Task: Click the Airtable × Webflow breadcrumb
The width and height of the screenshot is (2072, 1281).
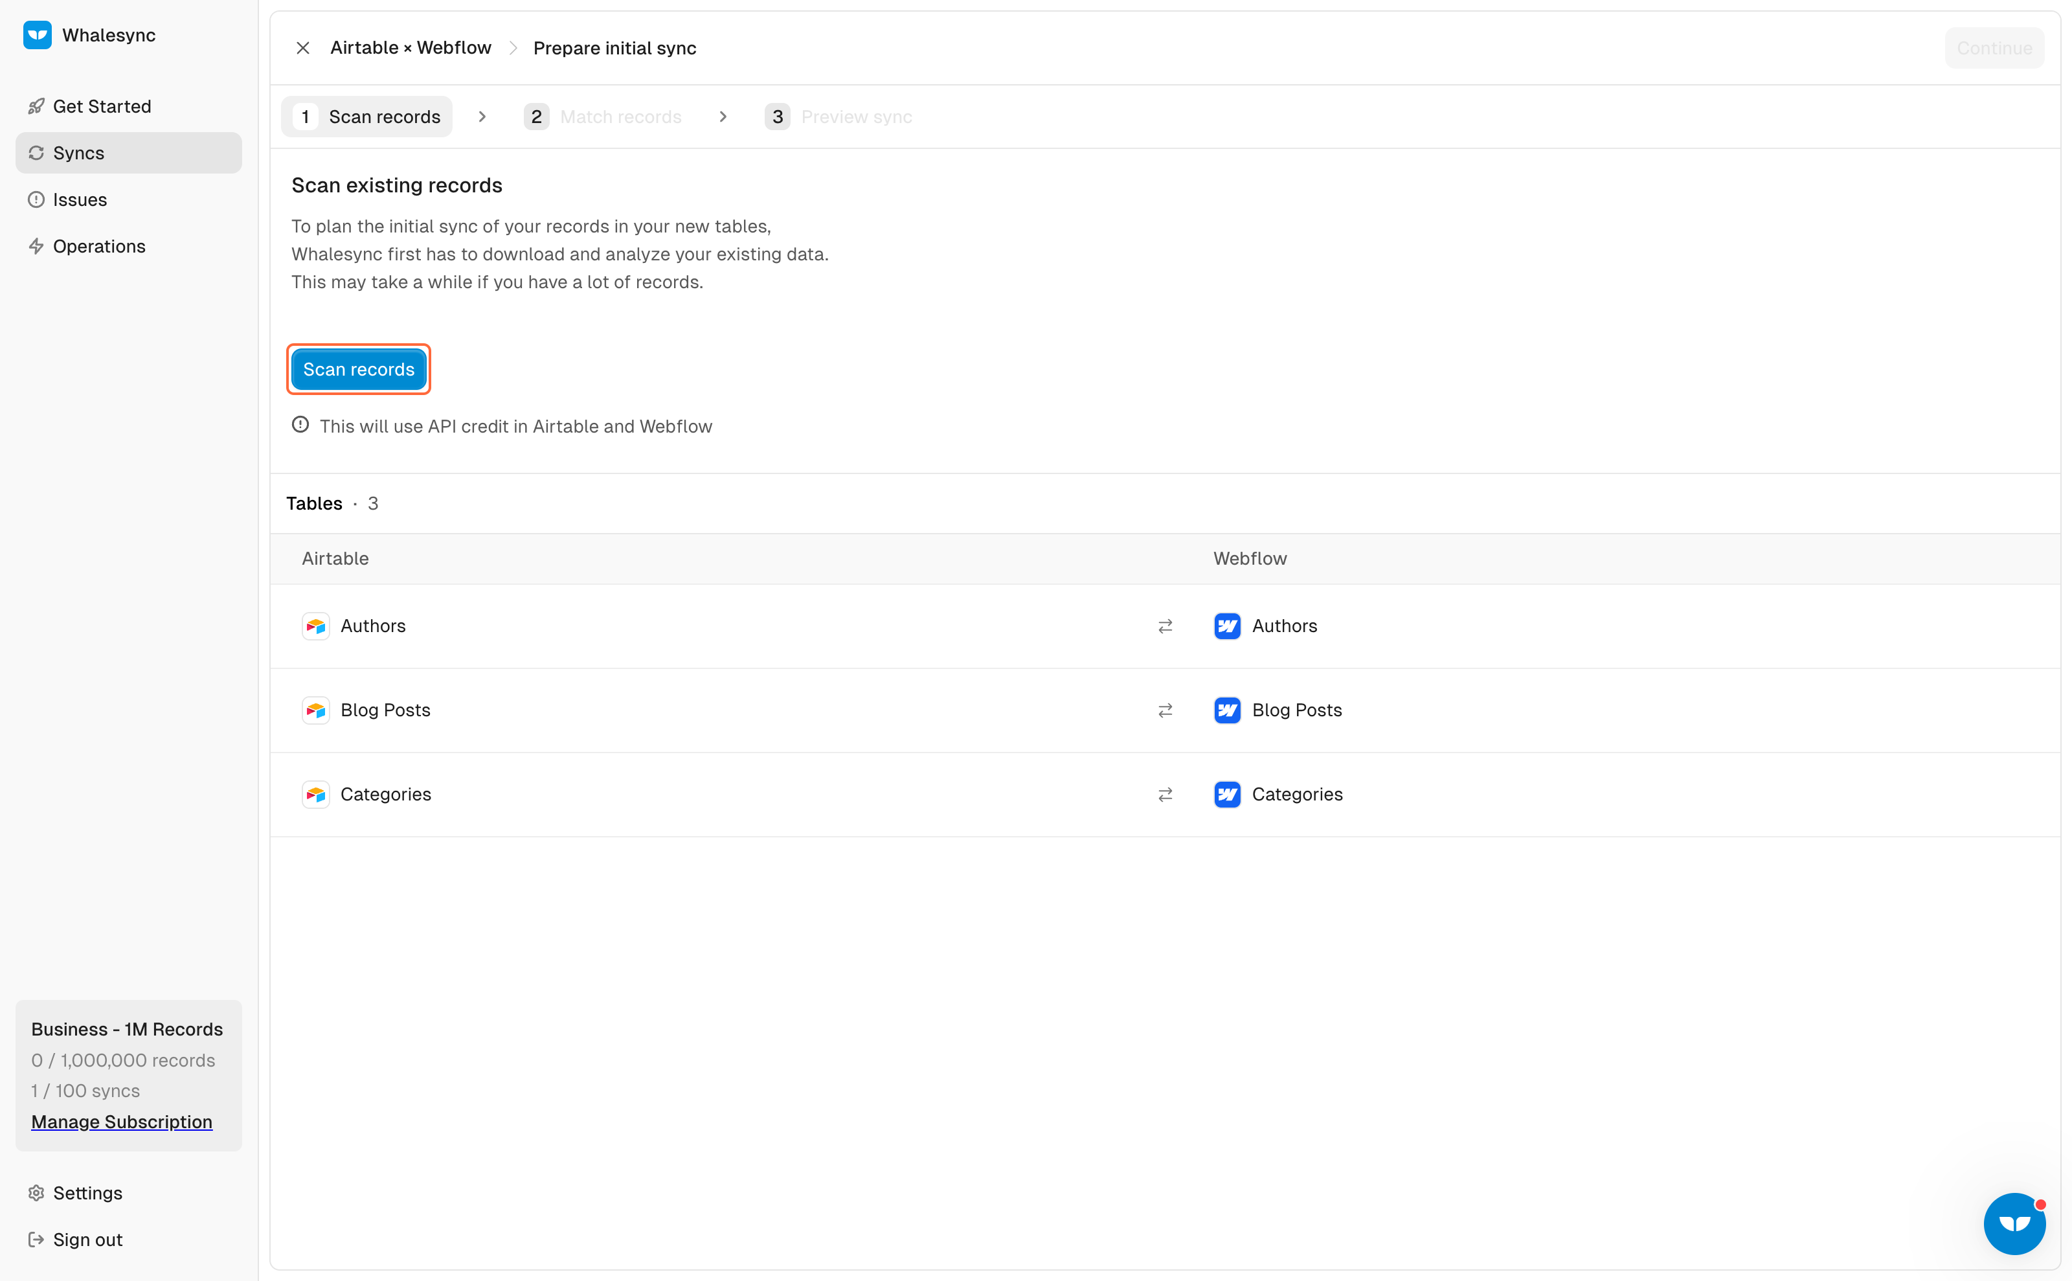Action: coord(411,47)
